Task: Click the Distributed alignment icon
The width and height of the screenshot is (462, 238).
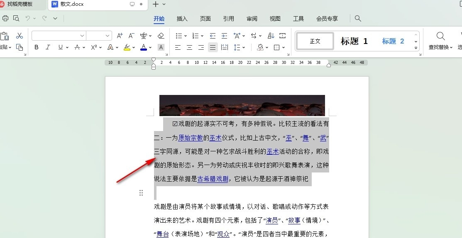Action: coord(225,47)
